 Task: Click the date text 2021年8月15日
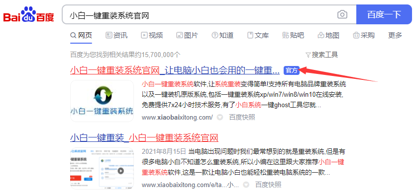pyautogui.click(x=164, y=152)
